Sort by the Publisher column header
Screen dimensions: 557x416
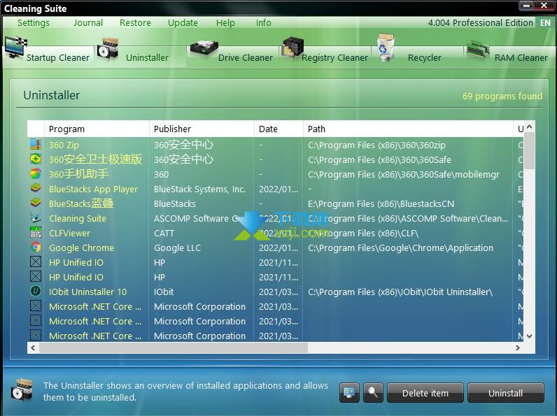202,129
